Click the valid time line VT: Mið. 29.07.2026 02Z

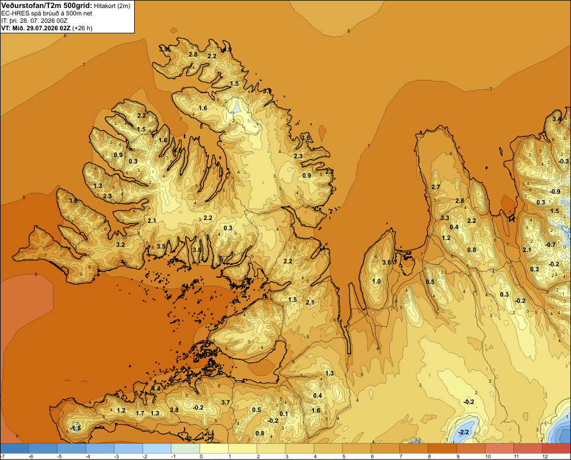tap(36, 28)
